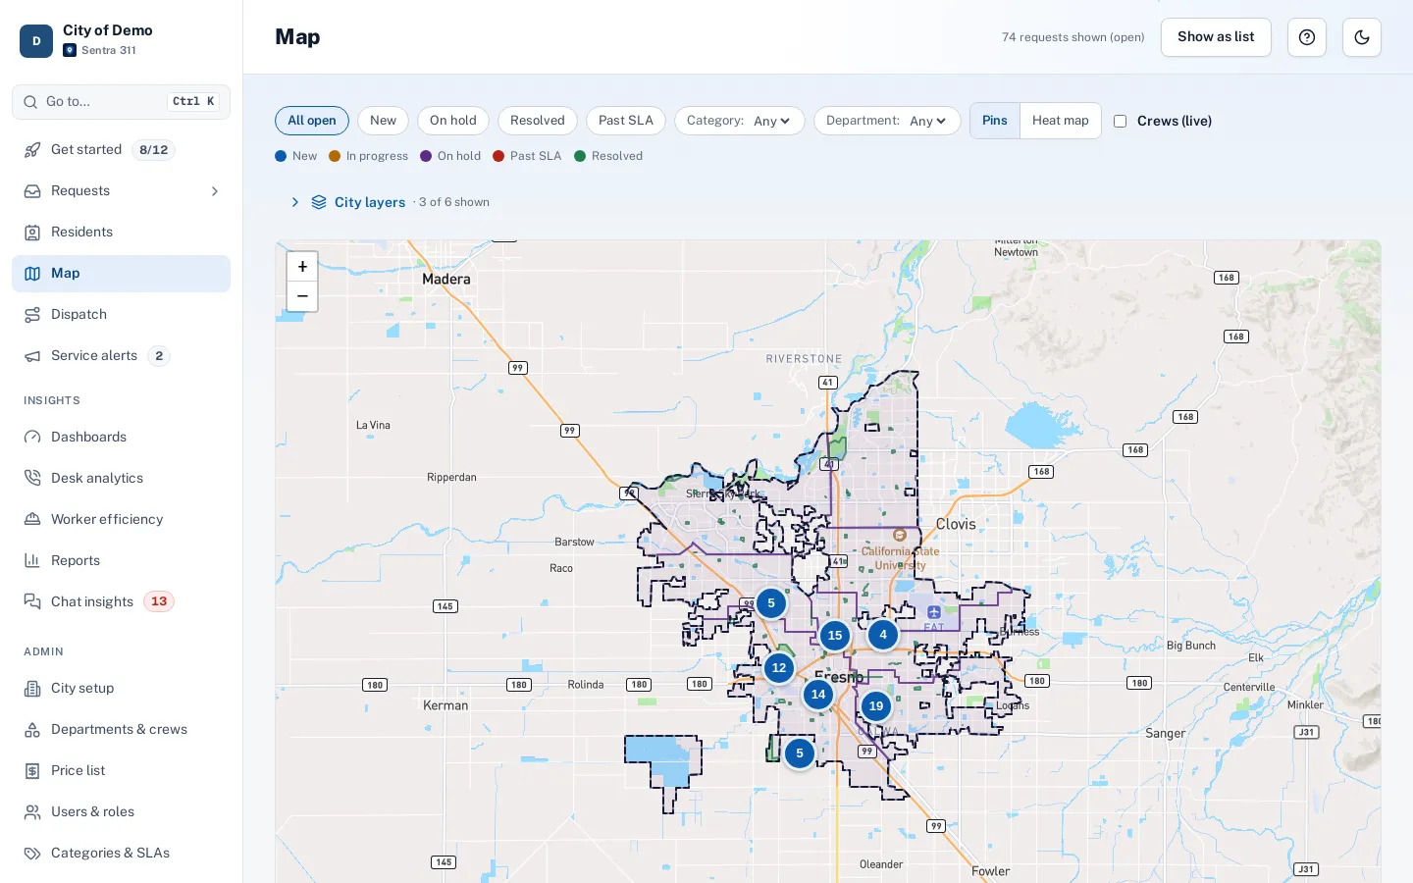
Task: Click the Go to search field
Action: click(x=122, y=102)
